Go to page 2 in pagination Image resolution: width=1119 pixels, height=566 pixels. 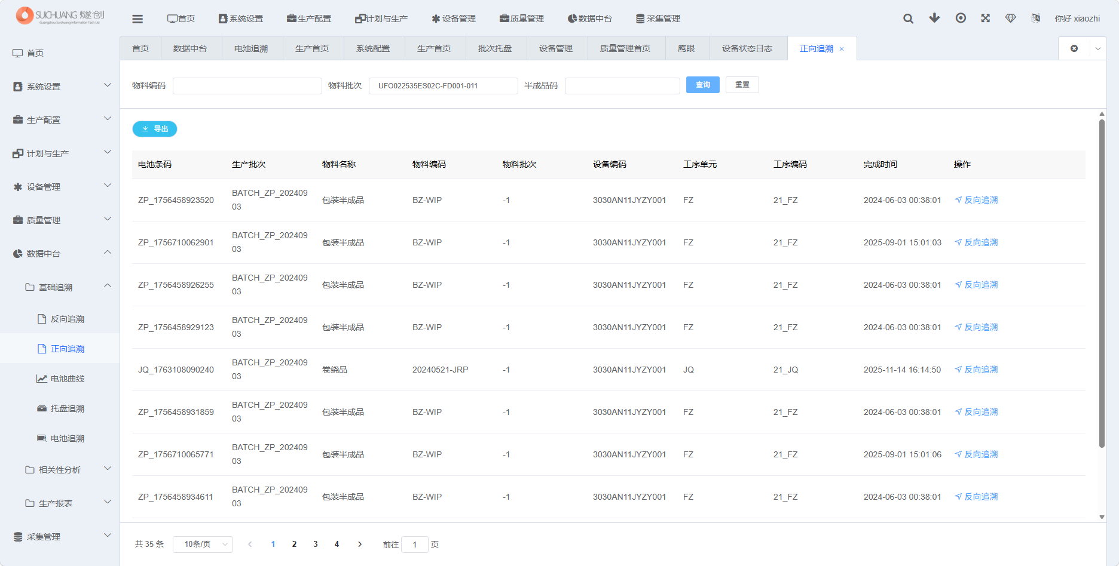(x=294, y=545)
